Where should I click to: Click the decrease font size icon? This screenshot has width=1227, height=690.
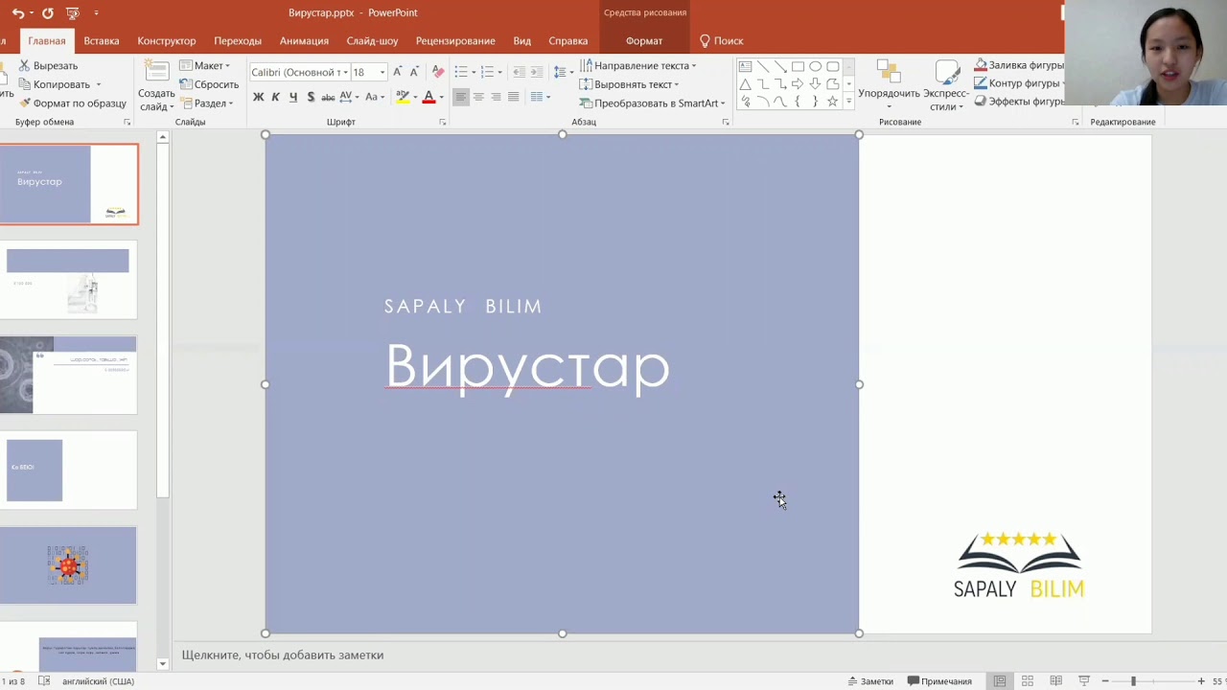click(414, 72)
